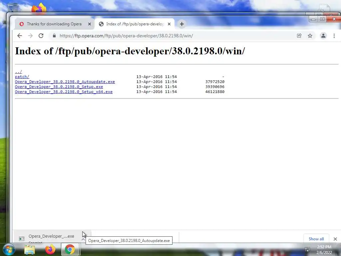Image resolution: width=341 pixels, height=256 pixels.
Task: Open the parent directory ../ link
Action: coord(19,72)
